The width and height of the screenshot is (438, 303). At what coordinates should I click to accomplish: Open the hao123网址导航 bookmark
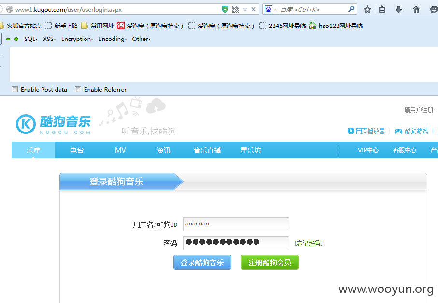click(x=336, y=26)
